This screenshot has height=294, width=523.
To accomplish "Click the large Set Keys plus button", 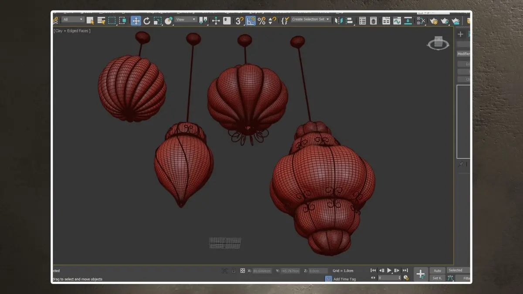I will [x=421, y=274].
